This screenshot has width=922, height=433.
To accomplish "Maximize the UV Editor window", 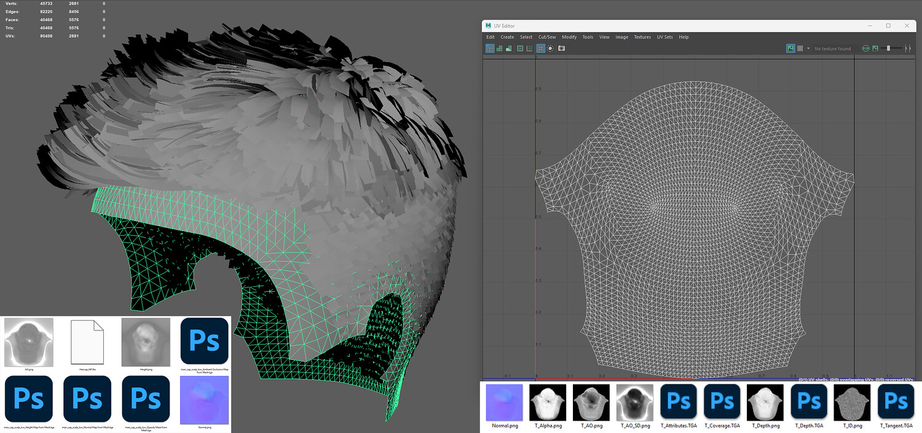I will [888, 26].
